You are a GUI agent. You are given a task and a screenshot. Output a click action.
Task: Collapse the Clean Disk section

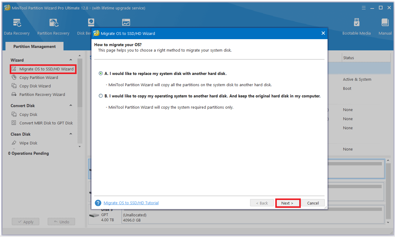coord(71,134)
